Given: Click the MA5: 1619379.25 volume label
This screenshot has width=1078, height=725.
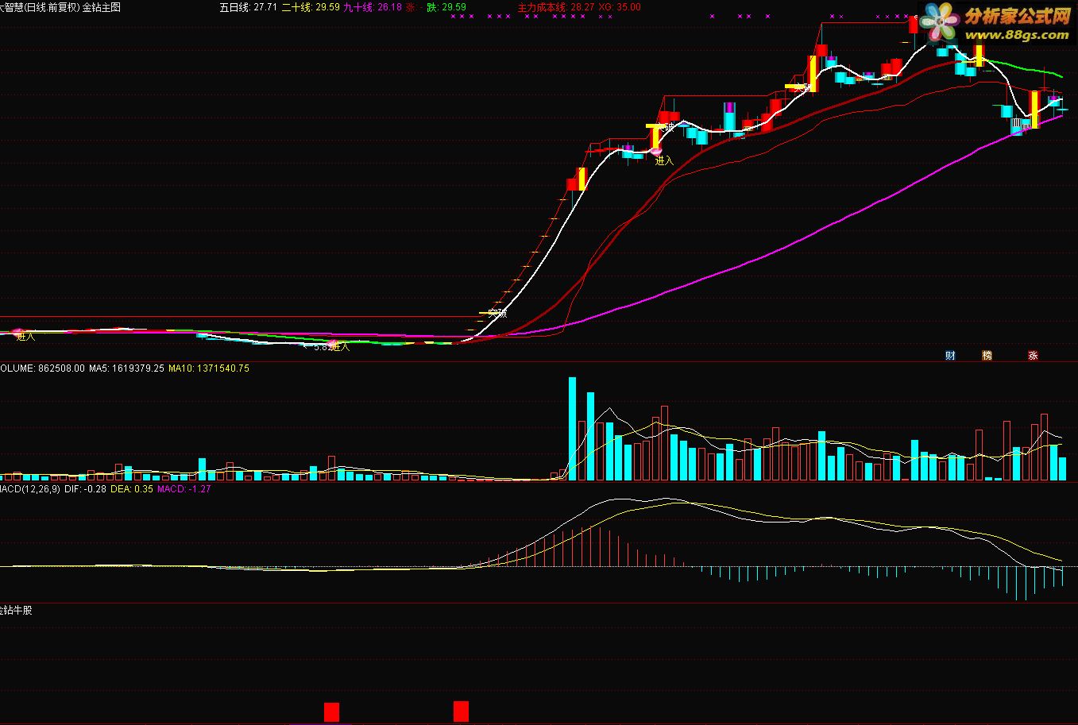Looking at the screenshot, I should pyautogui.click(x=126, y=368).
